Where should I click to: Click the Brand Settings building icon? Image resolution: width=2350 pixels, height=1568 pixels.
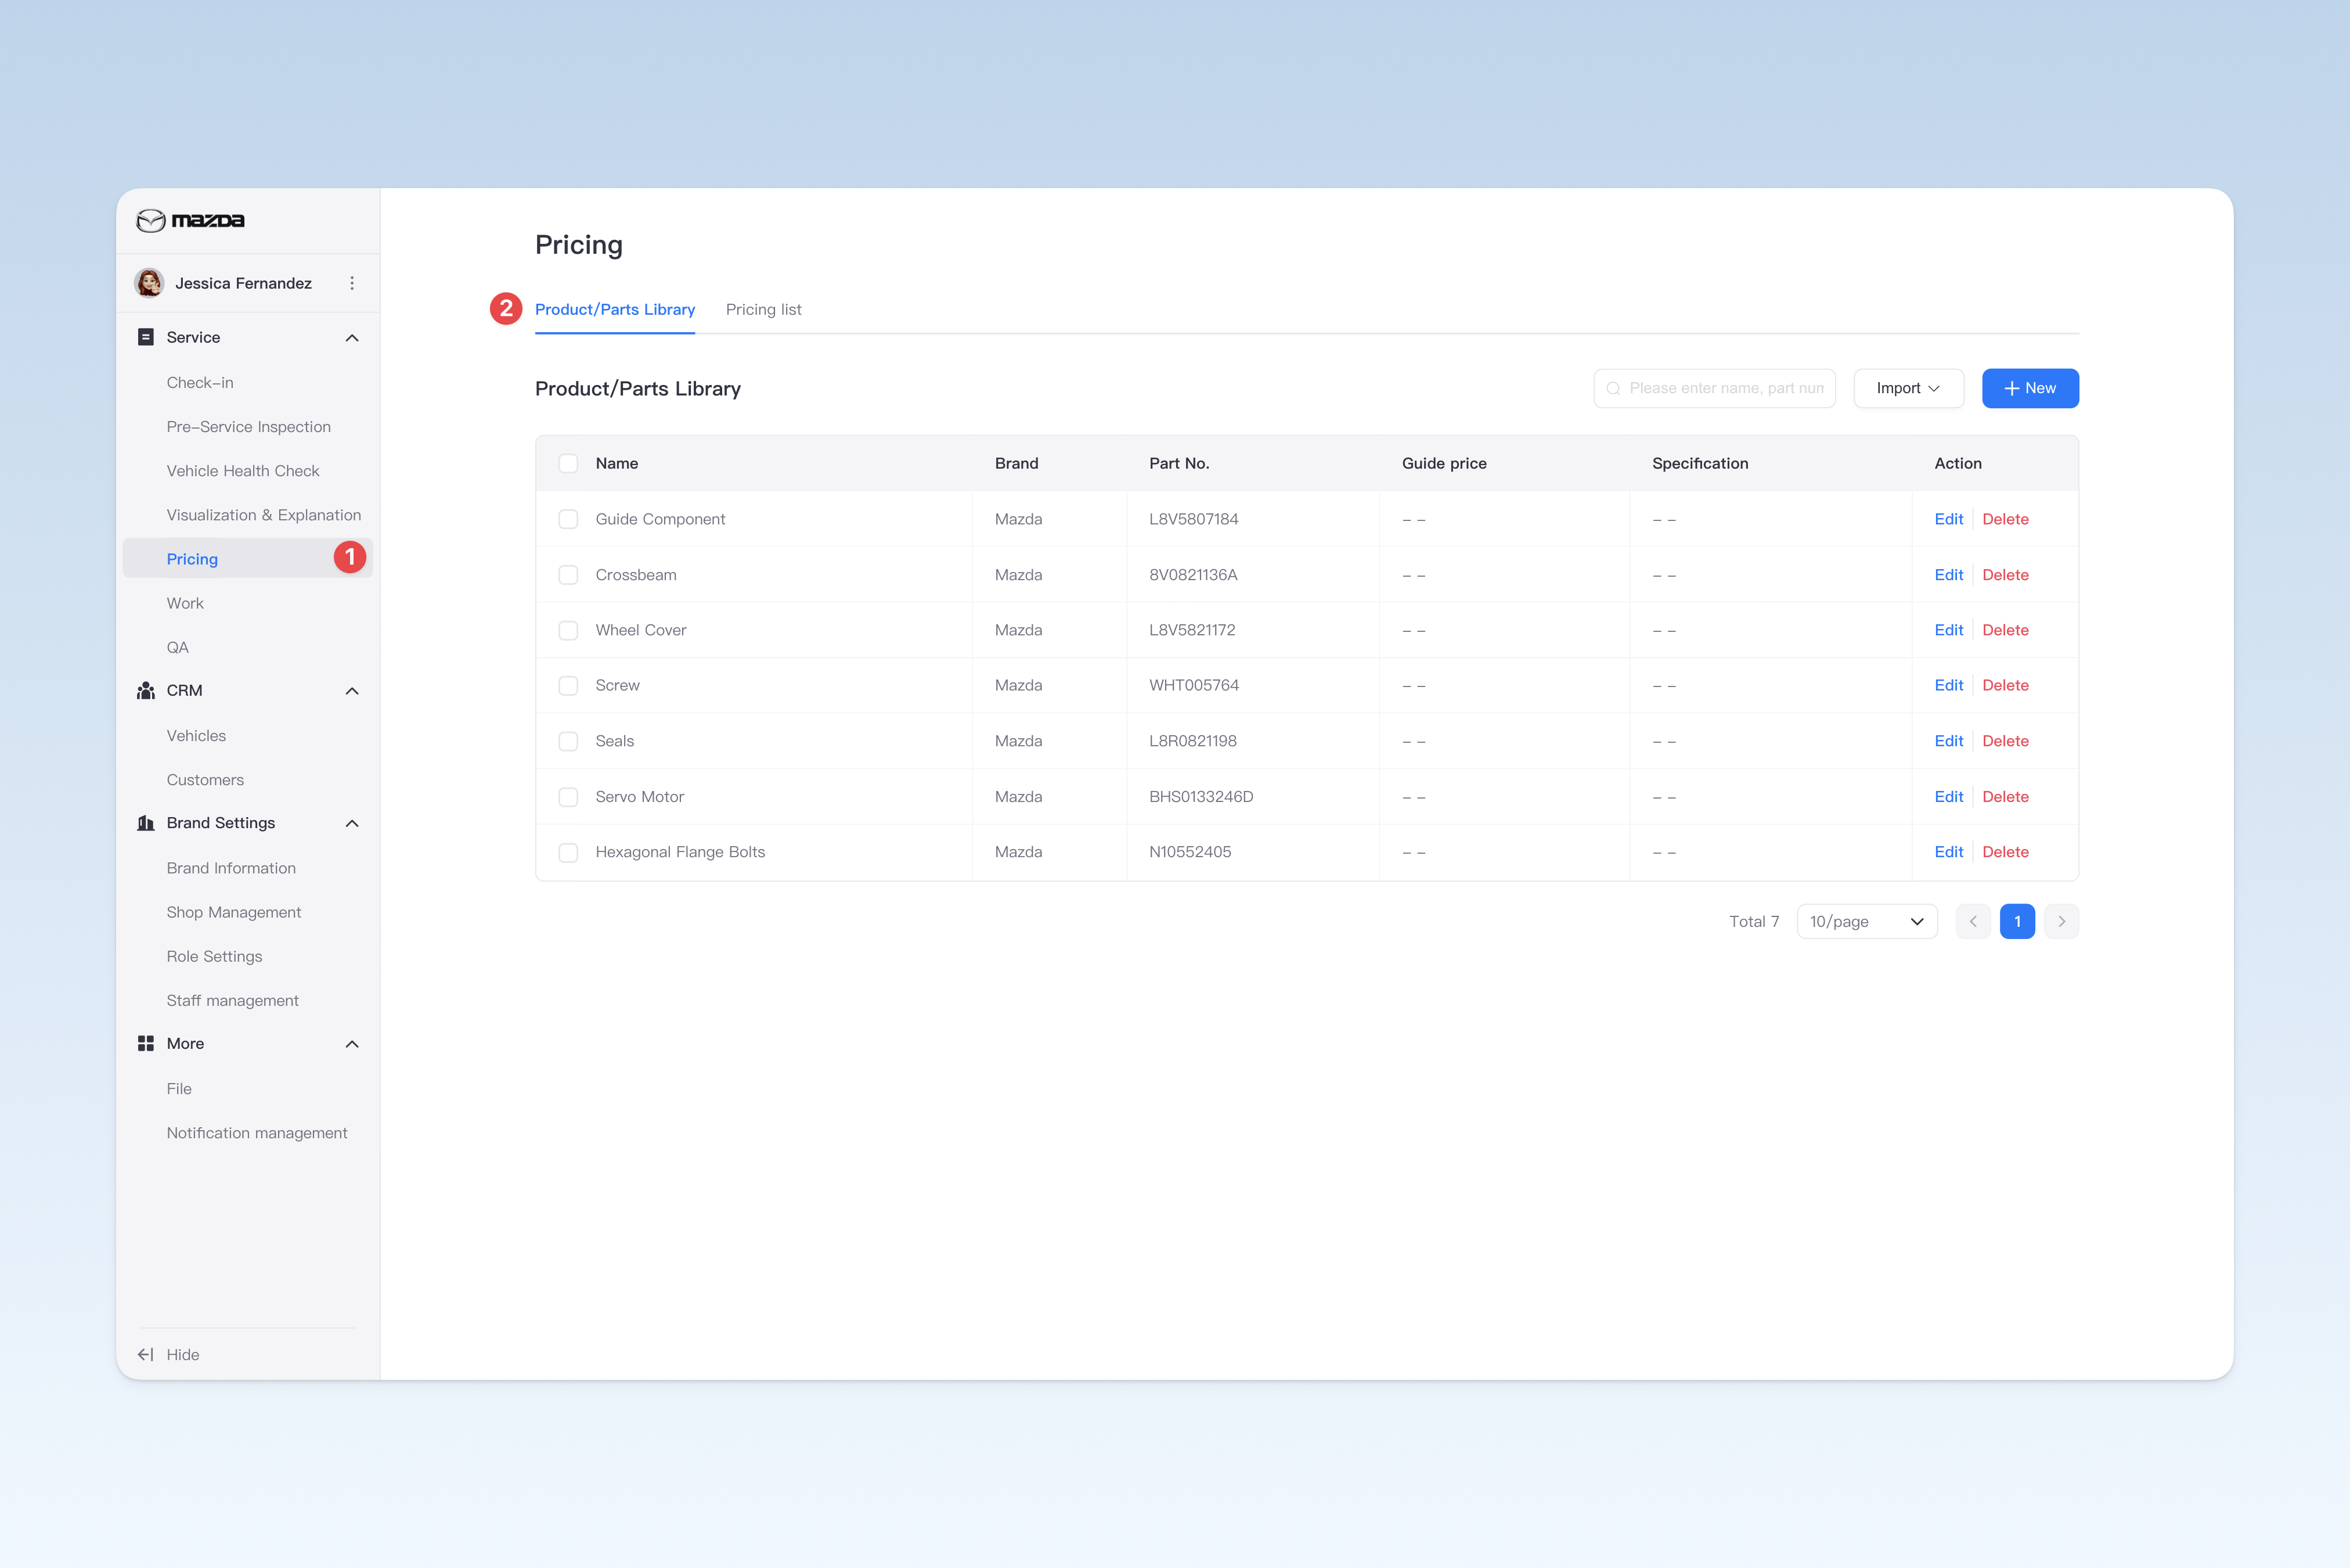(146, 823)
